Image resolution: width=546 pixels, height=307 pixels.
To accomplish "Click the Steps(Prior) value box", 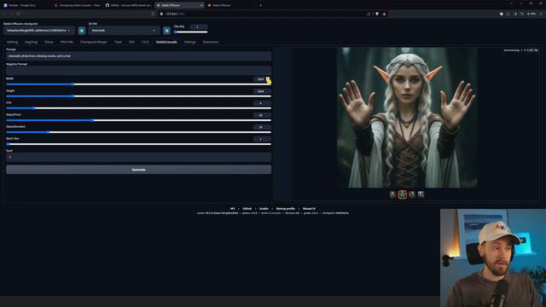I will pyautogui.click(x=262, y=115).
